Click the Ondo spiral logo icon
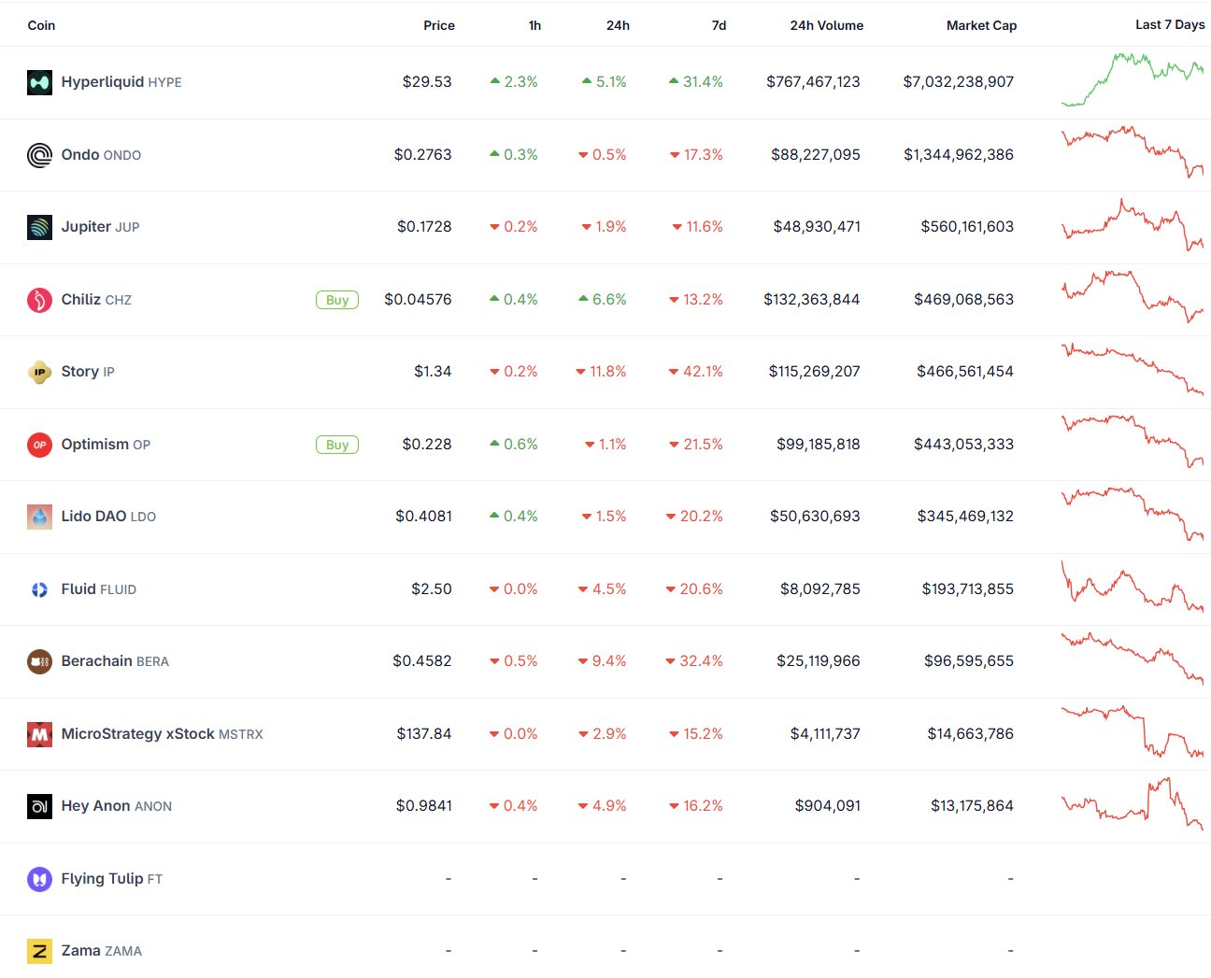The height and width of the screenshot is (978, 1211). 39,155
